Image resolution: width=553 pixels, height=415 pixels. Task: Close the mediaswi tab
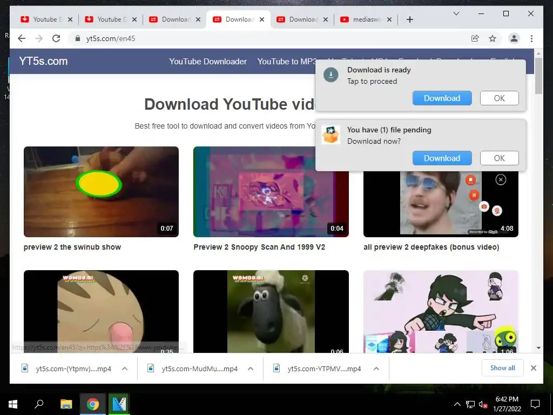389,19
